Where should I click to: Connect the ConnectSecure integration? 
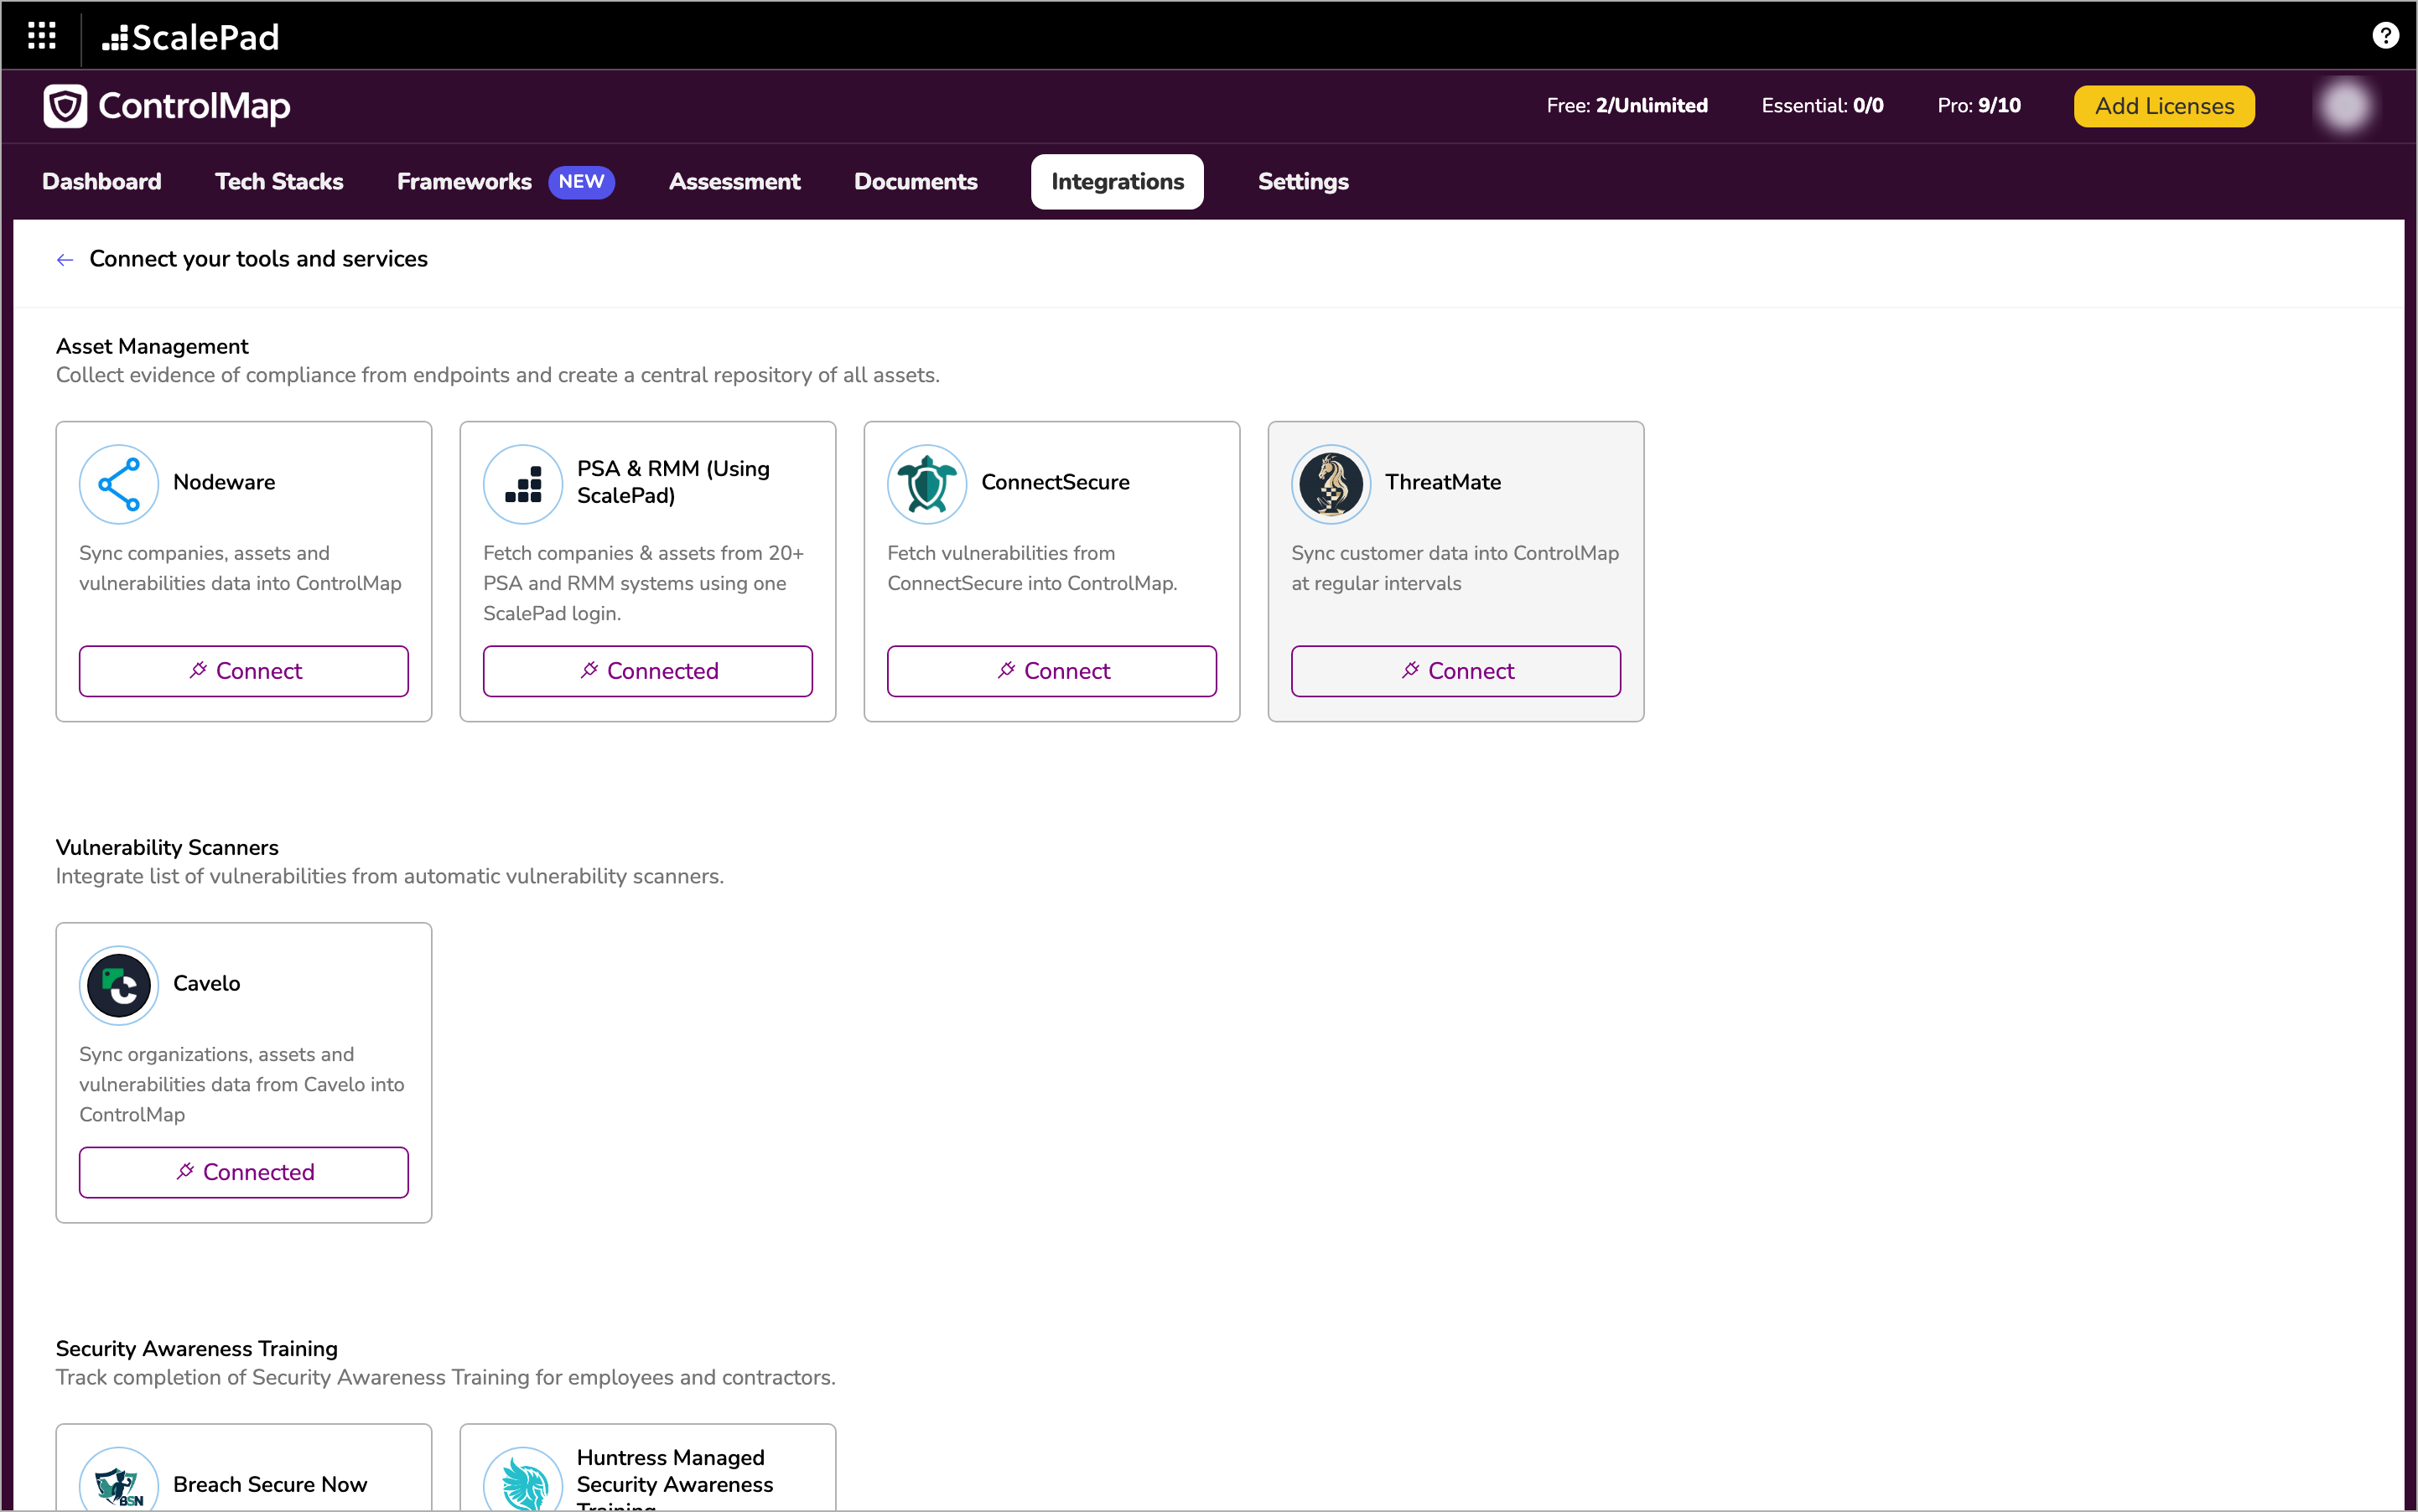tap(1052, 671)
